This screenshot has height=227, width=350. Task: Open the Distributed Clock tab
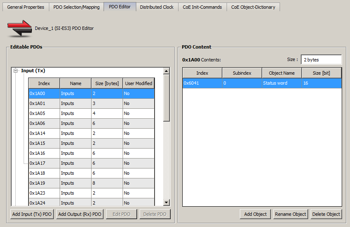pos(157,7)
